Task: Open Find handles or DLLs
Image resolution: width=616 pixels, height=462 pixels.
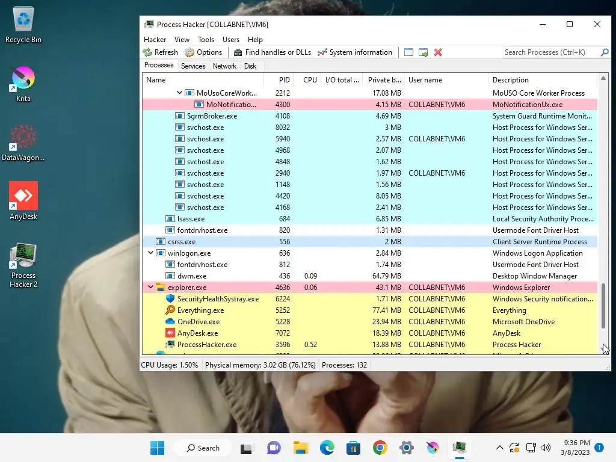Action: coord(273,52)
